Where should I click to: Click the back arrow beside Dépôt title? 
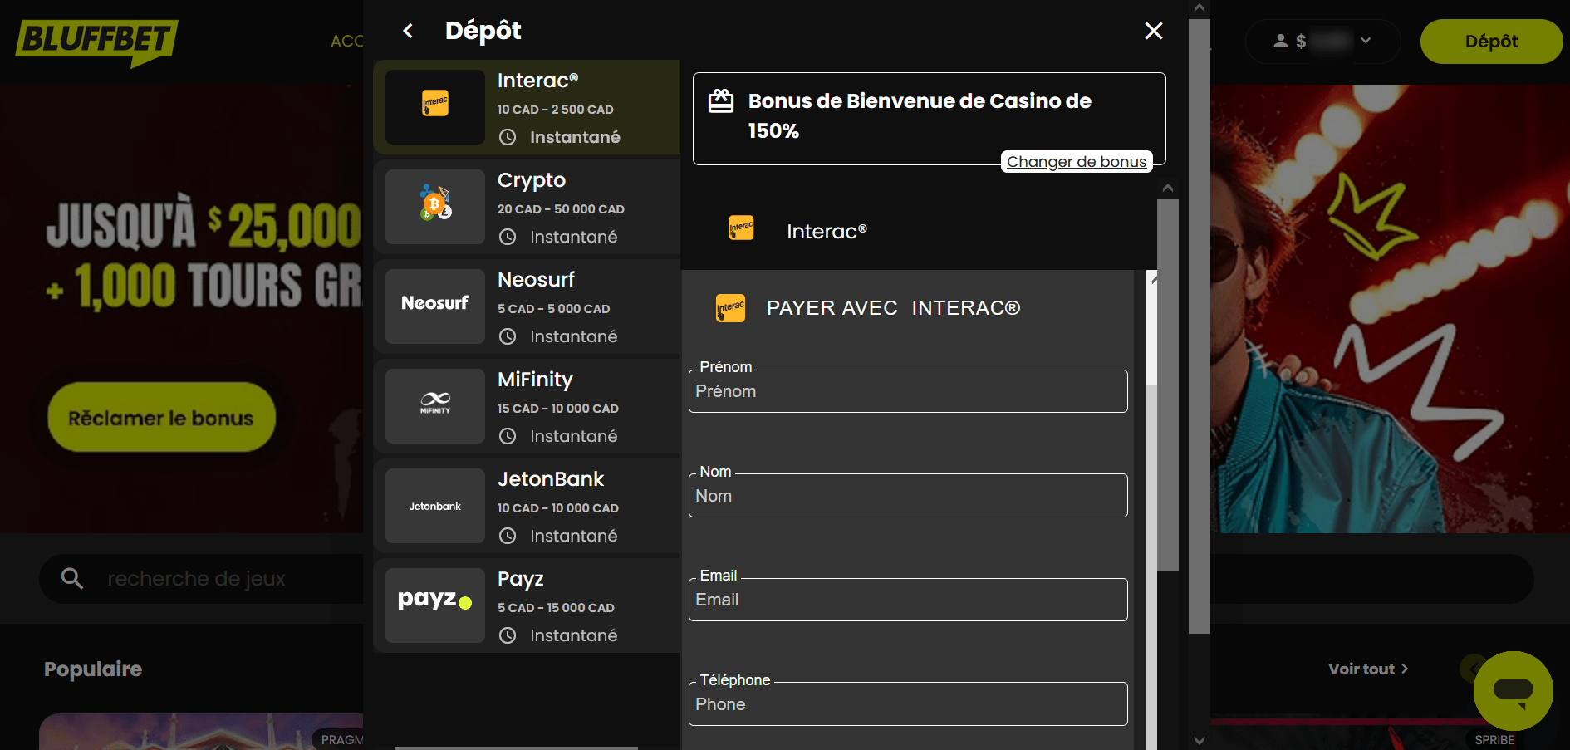(408, 31)
